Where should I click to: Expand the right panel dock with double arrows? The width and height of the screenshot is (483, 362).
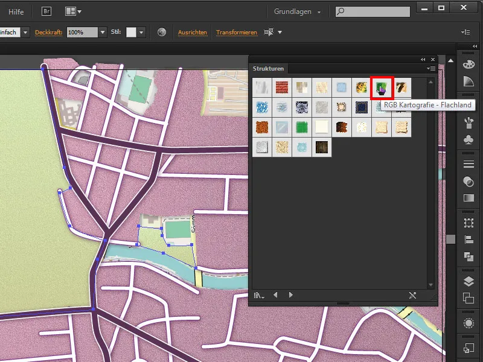(x=475, y=46)
